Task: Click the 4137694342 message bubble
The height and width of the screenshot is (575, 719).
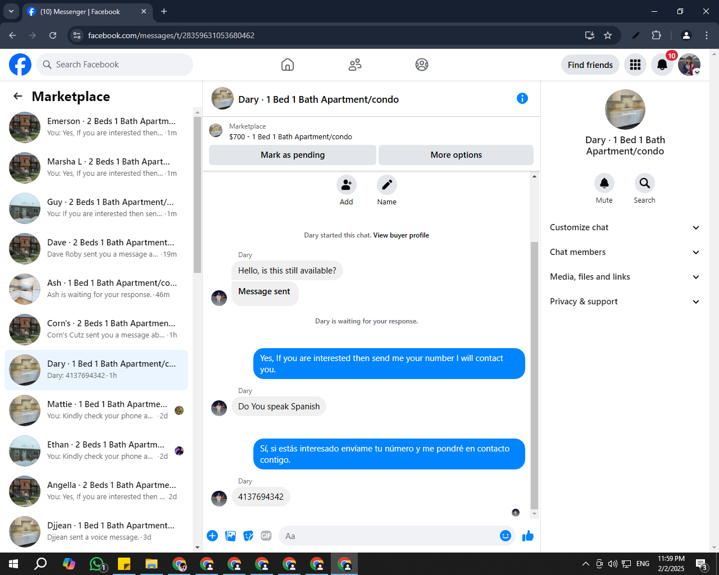Action: [x=261, y=497]
